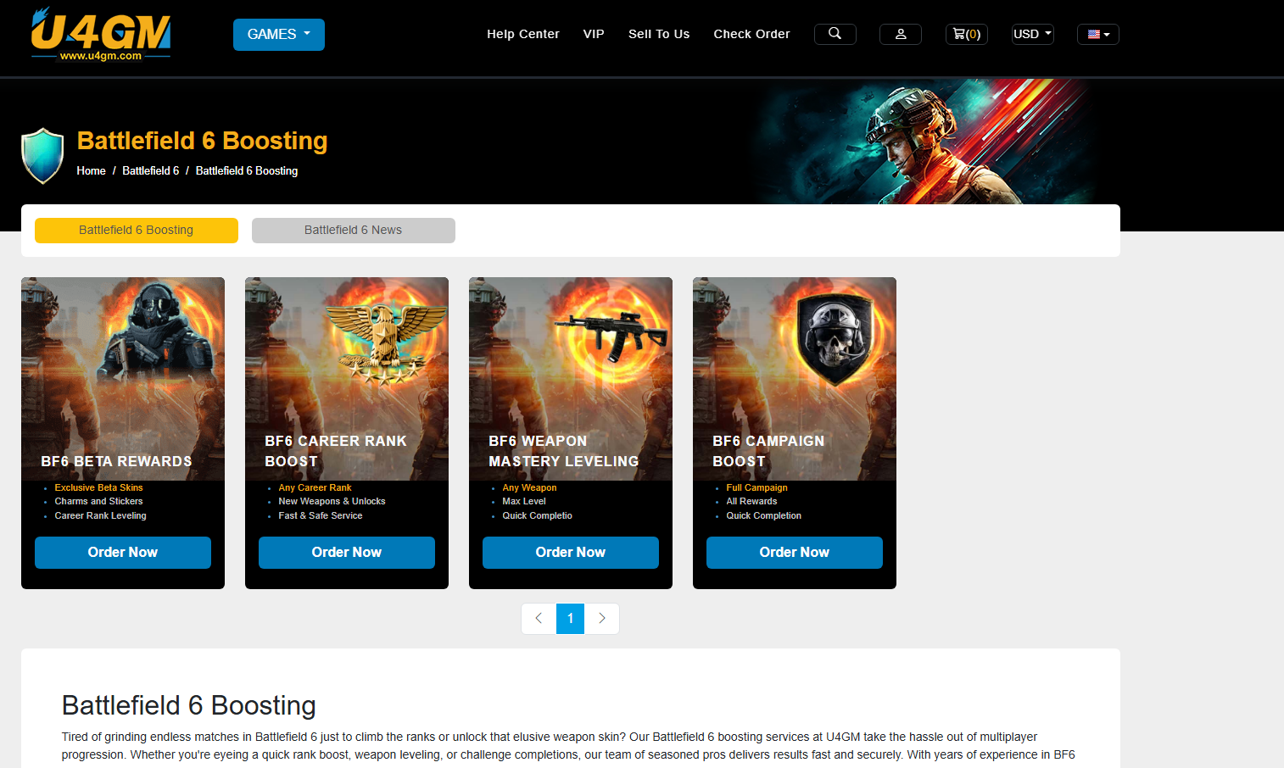Switch to Battlefield 6 News tab
This screenshot has height=768, width=1284.
(353, 231)
